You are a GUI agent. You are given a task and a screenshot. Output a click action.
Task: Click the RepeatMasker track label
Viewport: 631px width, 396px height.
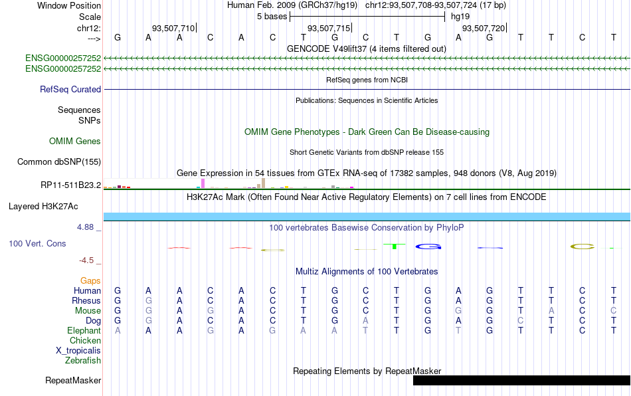point(73,380)
